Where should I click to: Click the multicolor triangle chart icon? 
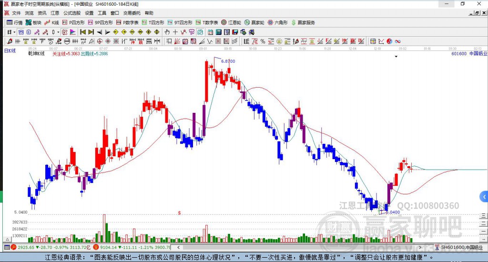72,32
